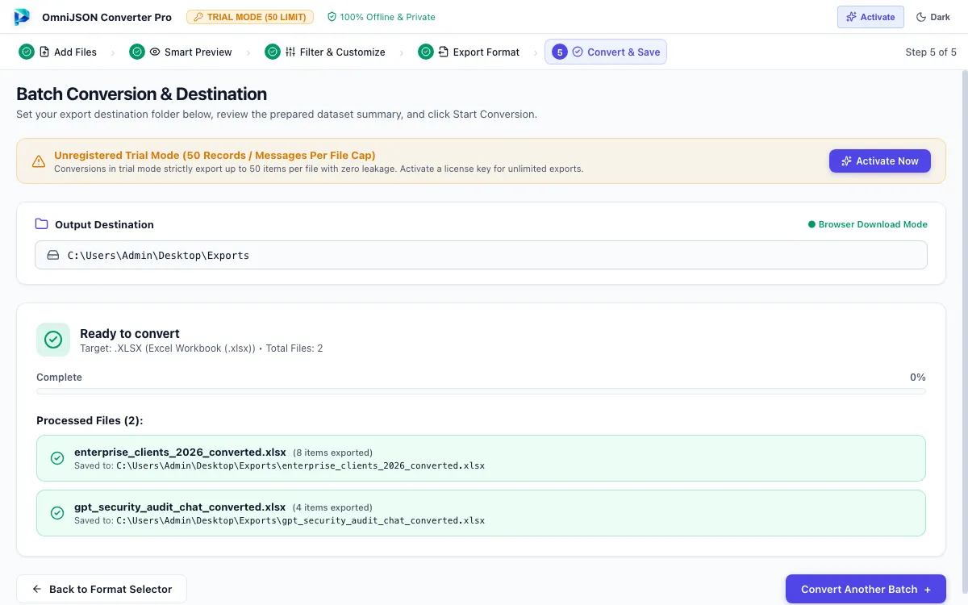This screenshot has height=605, width=968.
Task: Click the Batch Conversion & Destination heading
Action: pyautogui.click(x=141, y=94)
